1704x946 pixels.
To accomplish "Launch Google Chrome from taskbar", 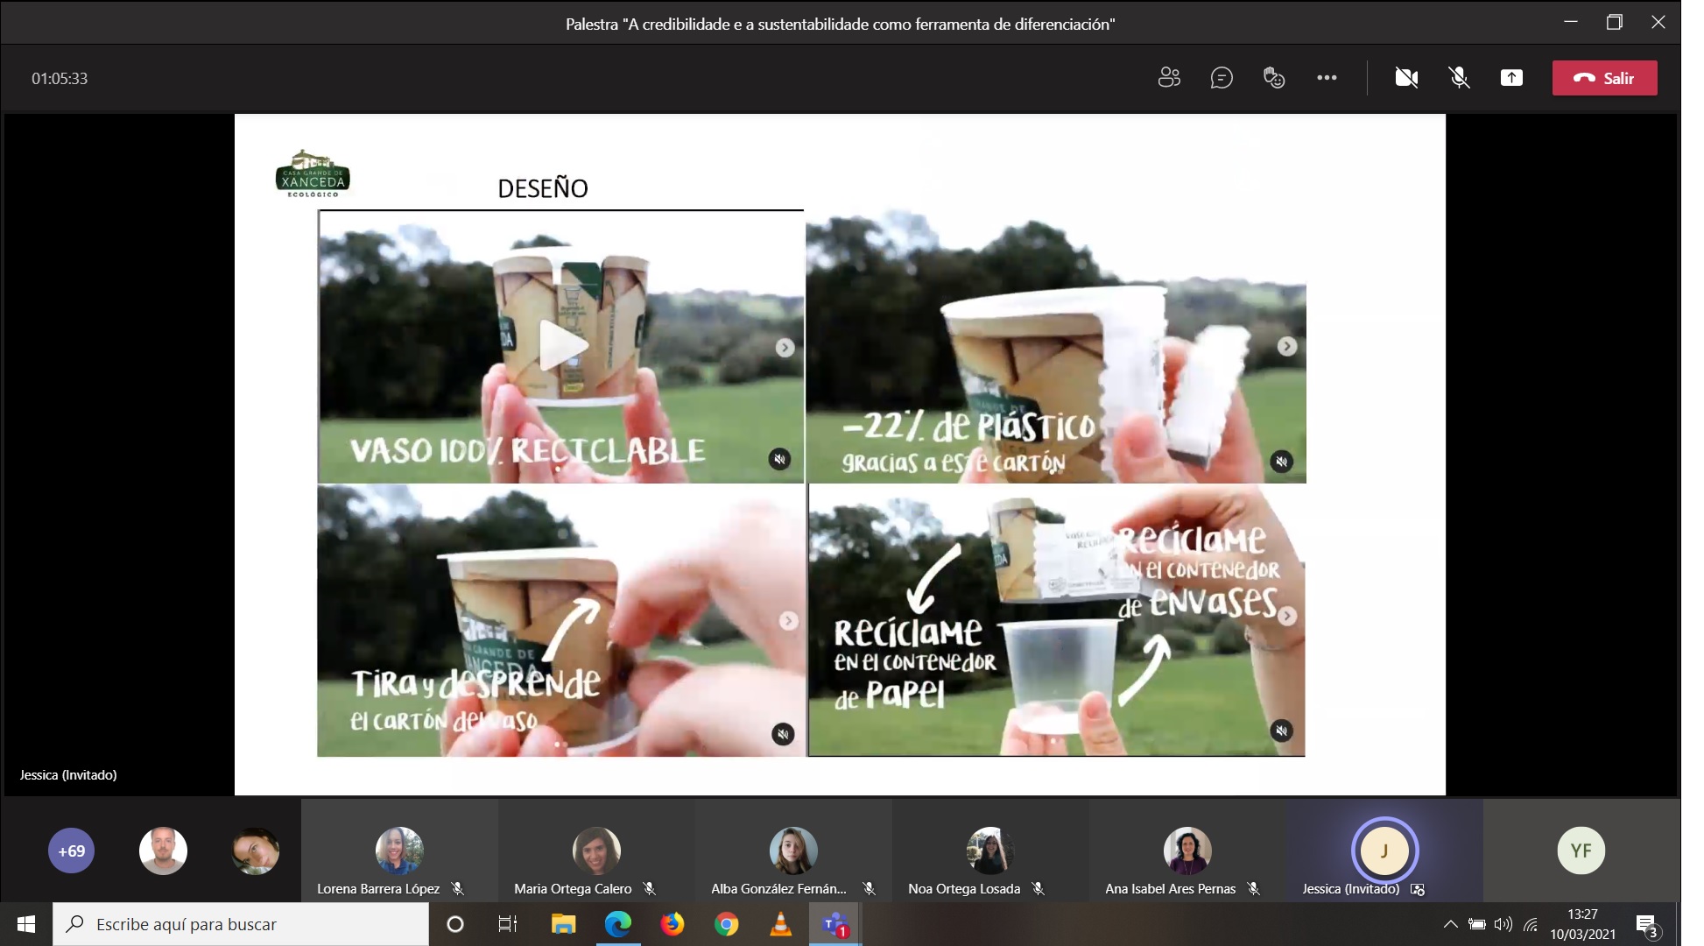I will point(726,924).
